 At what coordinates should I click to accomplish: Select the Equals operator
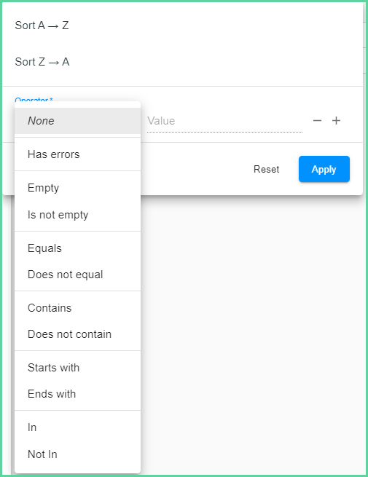click(x=78, y=248)
